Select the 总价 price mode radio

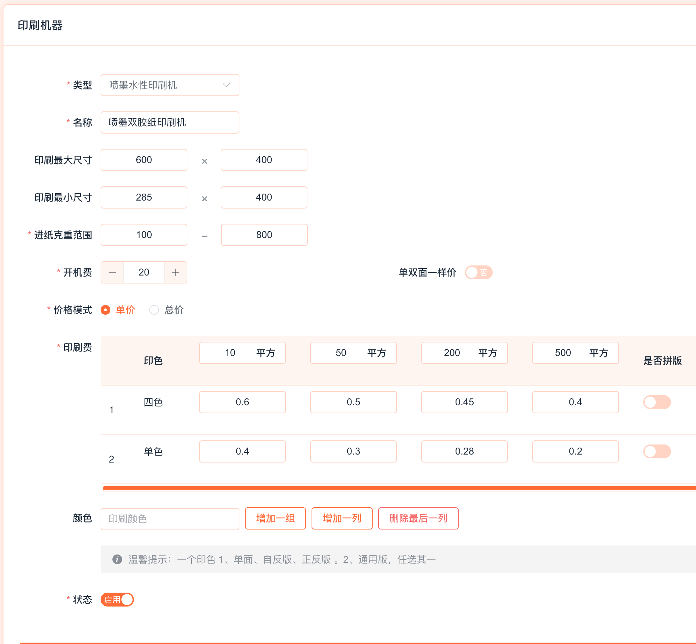(x=154, y=310)
